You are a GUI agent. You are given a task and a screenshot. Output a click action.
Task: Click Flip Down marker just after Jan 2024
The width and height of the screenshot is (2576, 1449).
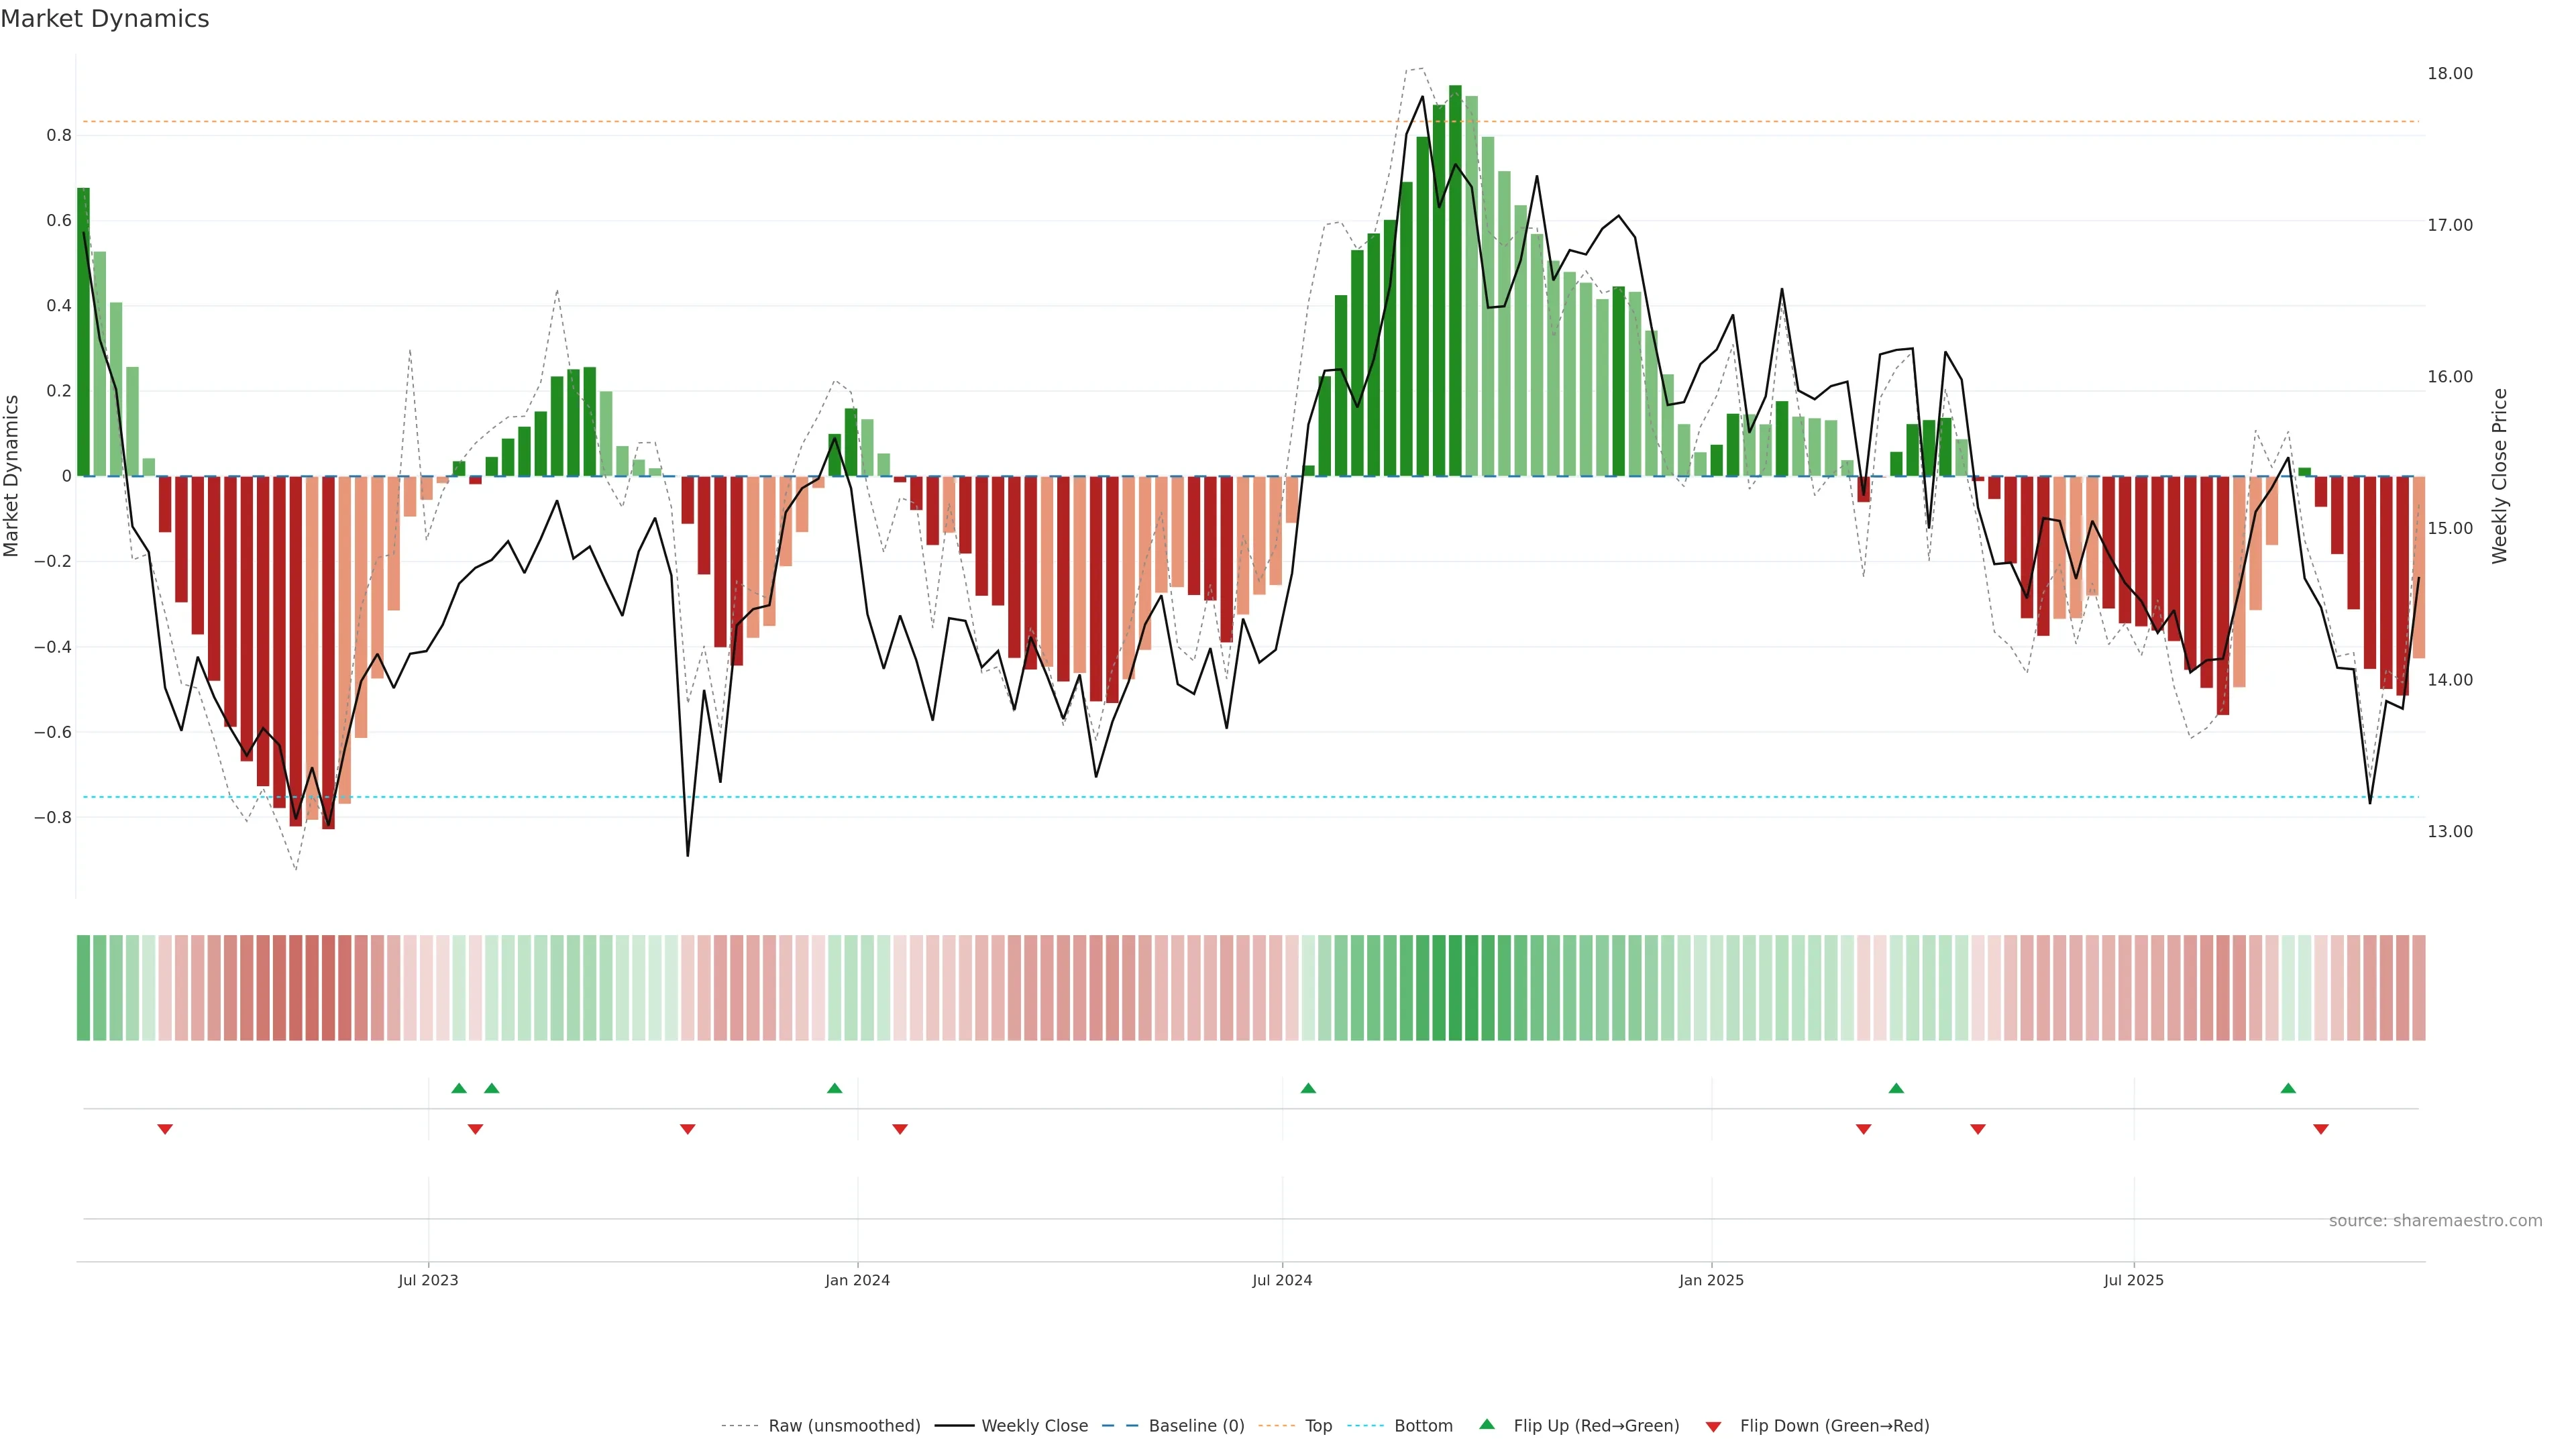pyautogui.click(x=900, y=1129)
